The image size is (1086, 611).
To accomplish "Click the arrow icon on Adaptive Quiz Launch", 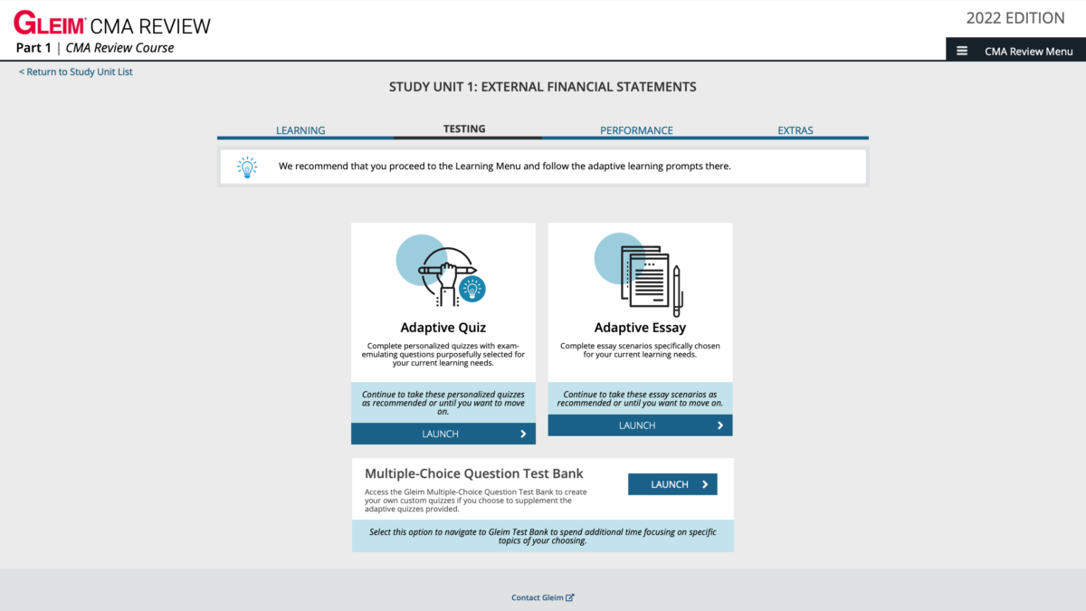I will pyautogui.click(x=523, y=434).
